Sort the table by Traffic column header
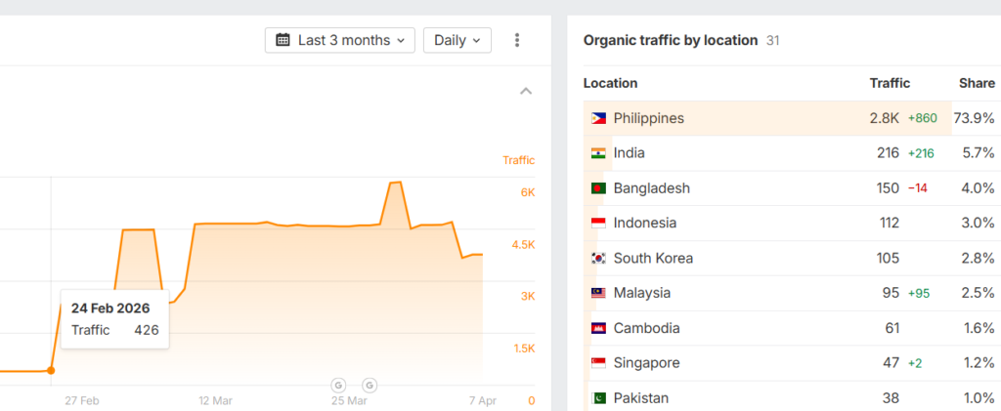The width and height of the screenshot is (1001, 411). (x=890, y=83)
